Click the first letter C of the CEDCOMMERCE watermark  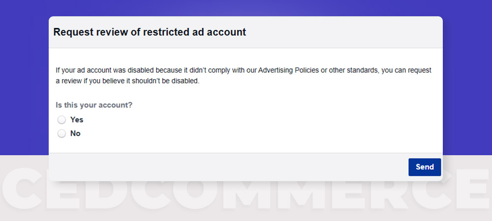[22, 189]
